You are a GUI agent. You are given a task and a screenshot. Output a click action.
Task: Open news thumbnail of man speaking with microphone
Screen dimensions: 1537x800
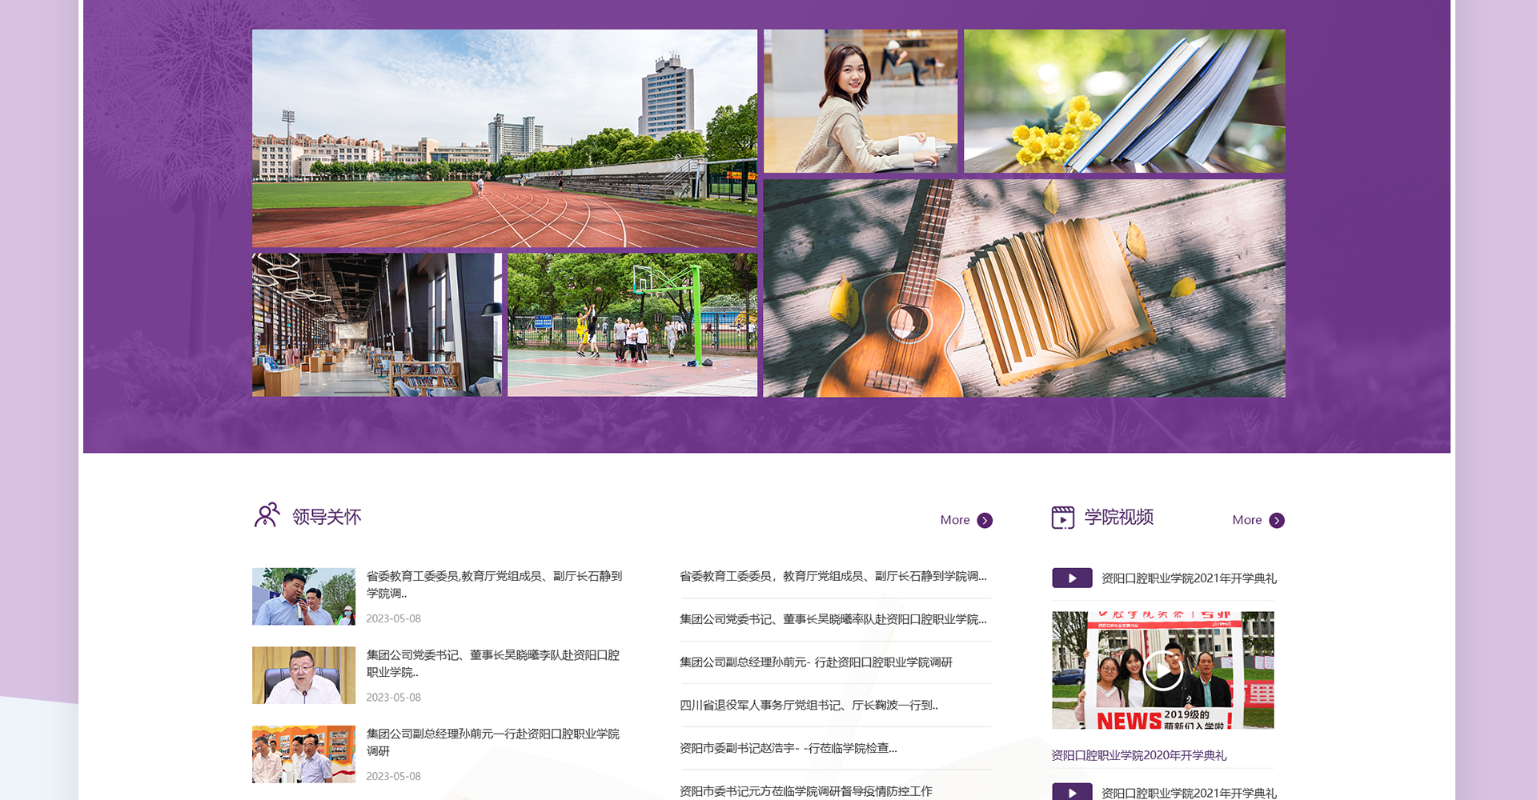coord(303,597)
